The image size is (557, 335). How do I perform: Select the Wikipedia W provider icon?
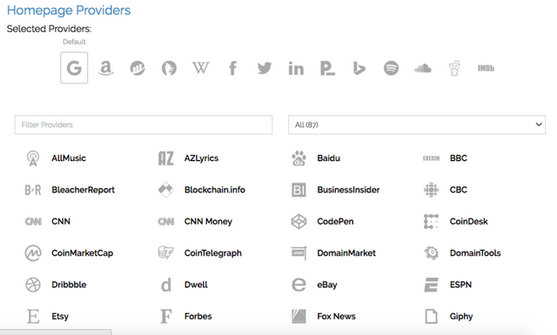201,68
